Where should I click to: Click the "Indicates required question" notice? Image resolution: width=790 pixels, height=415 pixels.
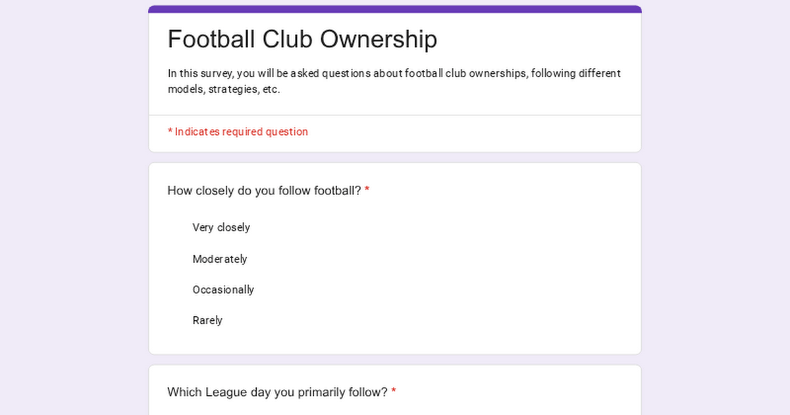pyautogui.click(x=241, y=132)
